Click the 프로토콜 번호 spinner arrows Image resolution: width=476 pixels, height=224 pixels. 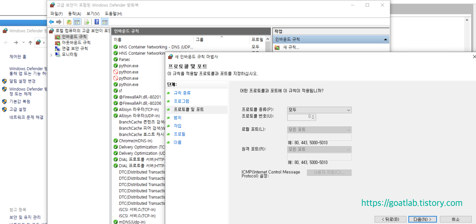click(x=313, y=117)
